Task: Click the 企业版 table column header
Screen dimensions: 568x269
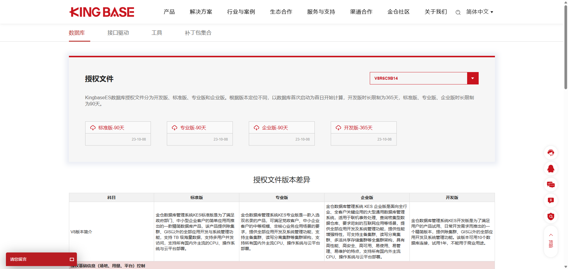Action: [367, 198]
